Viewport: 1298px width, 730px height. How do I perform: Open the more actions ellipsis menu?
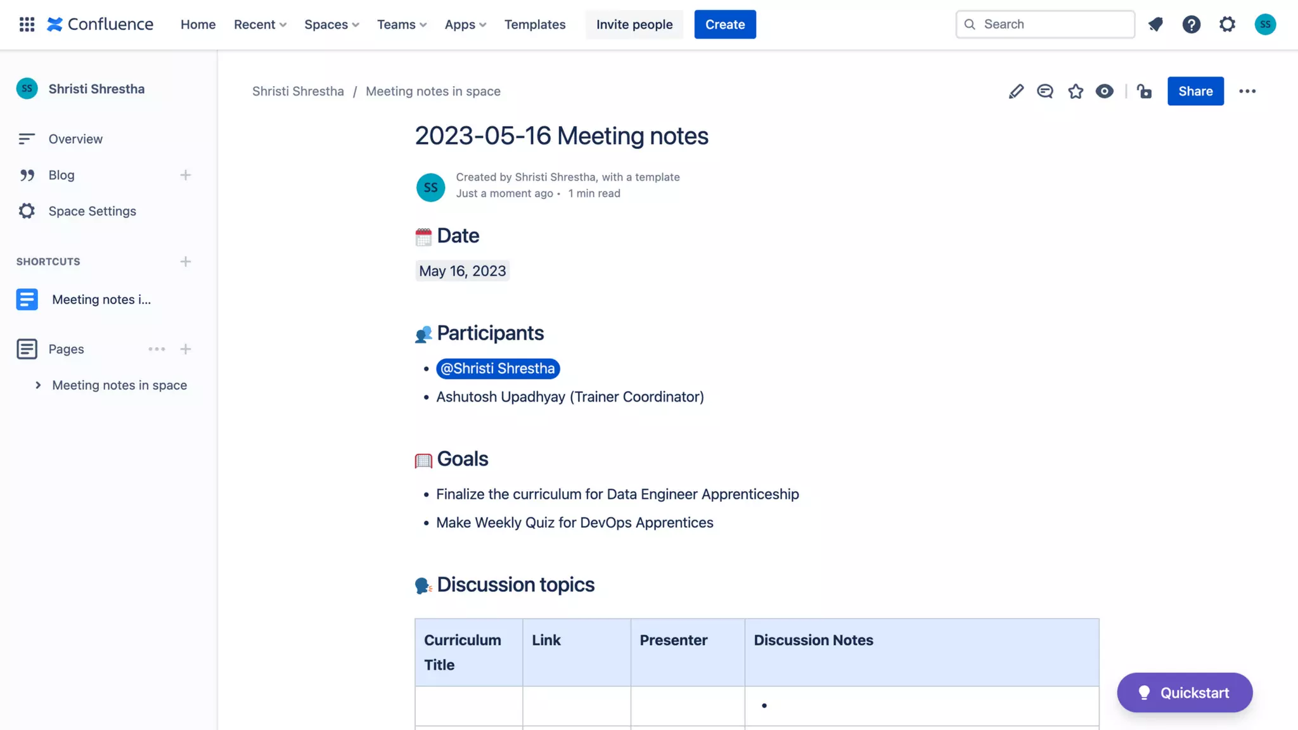click(x=1247, y=91)
